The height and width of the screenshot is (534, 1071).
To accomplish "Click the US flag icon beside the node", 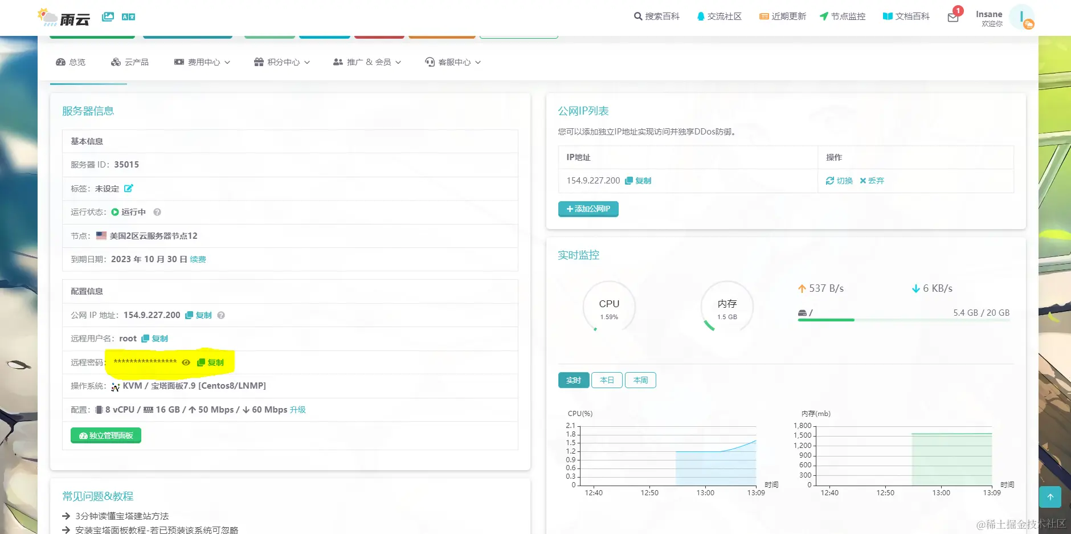I will coord(101,235).
